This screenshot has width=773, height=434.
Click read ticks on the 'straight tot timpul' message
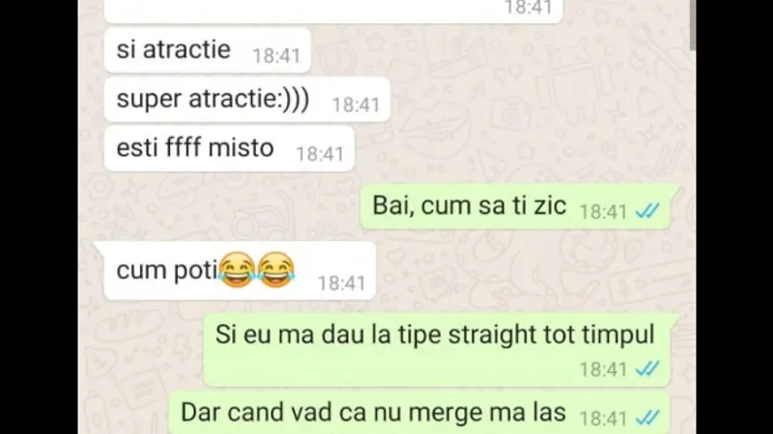[x=647, y=368]
